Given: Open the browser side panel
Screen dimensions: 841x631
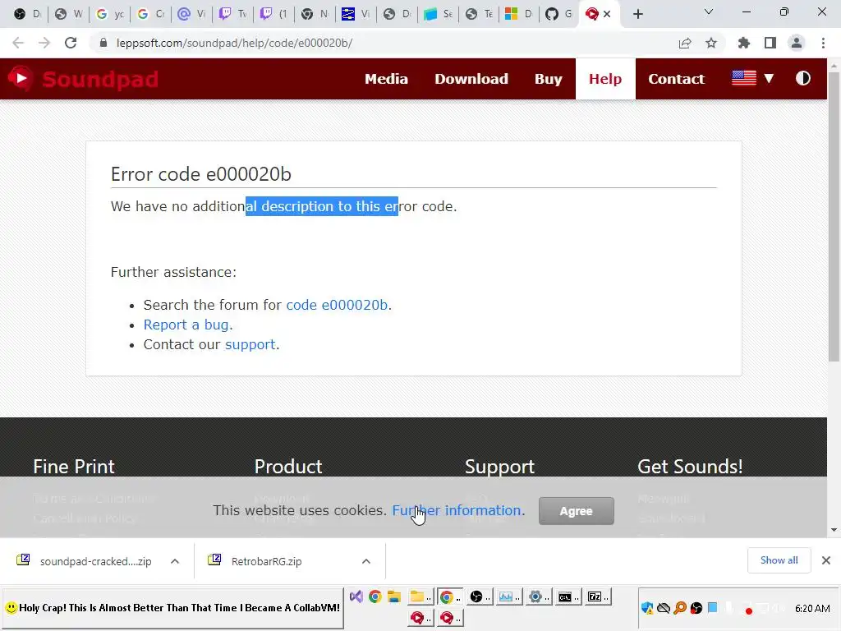Looking at the screenshot, I should (770, 43).
